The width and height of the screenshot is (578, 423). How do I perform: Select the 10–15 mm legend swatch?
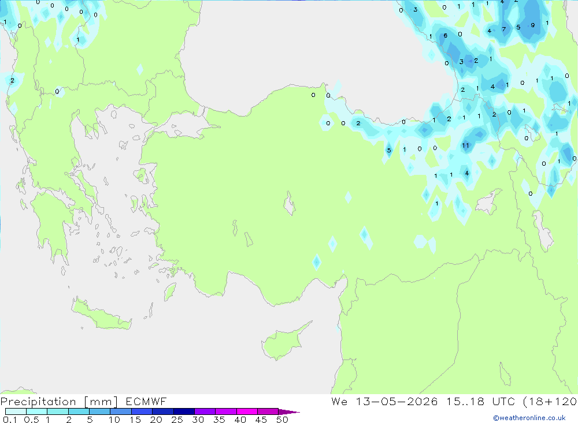(x=121, y=411)
